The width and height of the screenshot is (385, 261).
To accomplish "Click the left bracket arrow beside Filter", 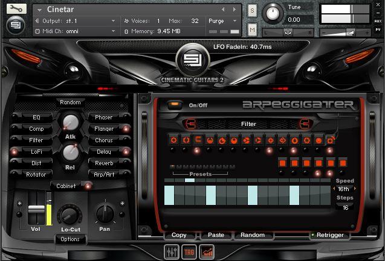I will click(x=192, y=124).
